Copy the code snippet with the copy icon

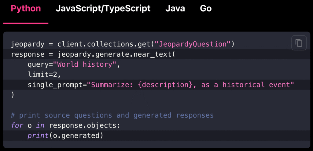pyautogui.click(x=299, y=43)
